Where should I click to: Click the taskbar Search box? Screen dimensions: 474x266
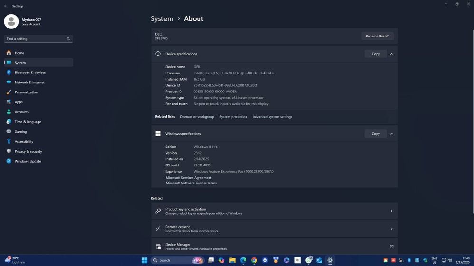tap(177, 260)
